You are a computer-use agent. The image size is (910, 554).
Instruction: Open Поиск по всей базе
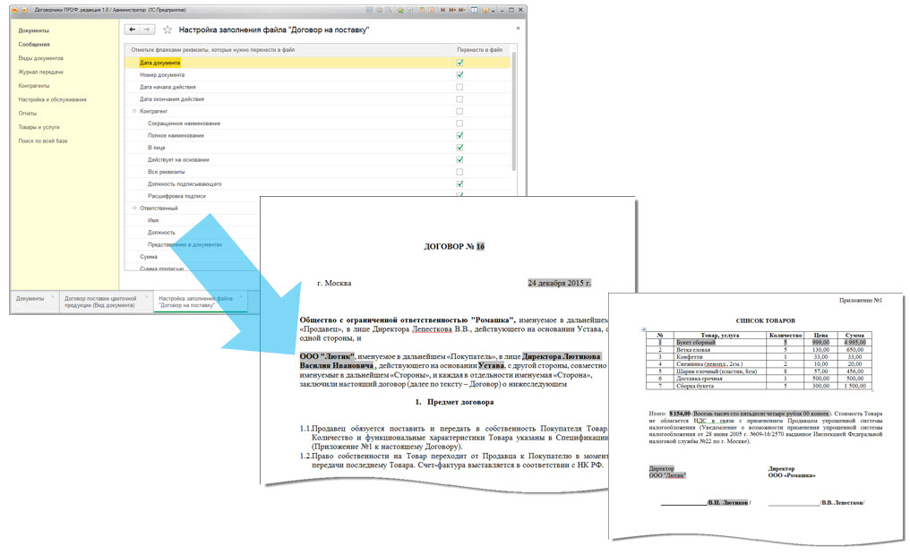[x=43, y=141]
